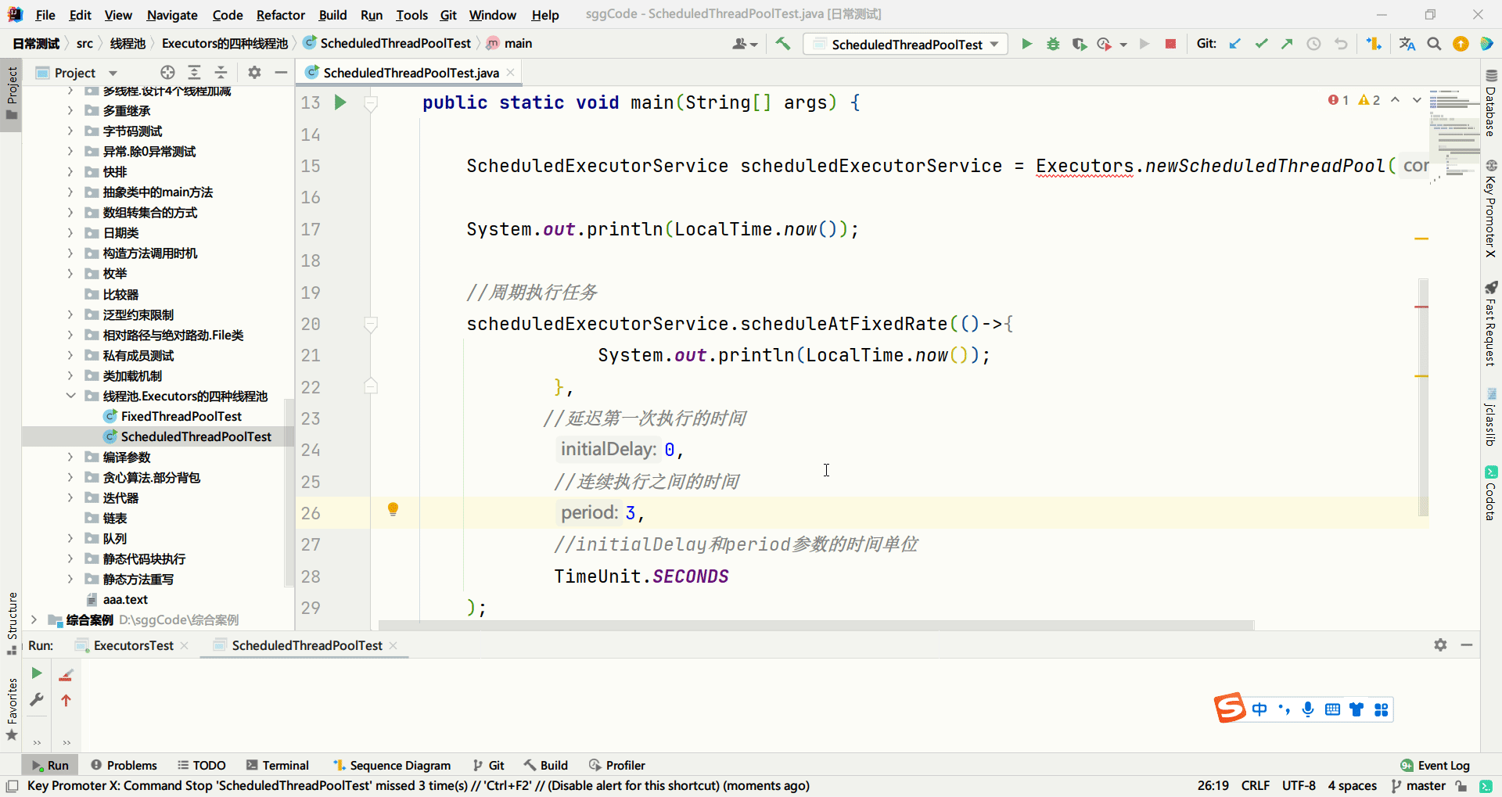Toggle the Database tool window stripe

[1491, 103]
